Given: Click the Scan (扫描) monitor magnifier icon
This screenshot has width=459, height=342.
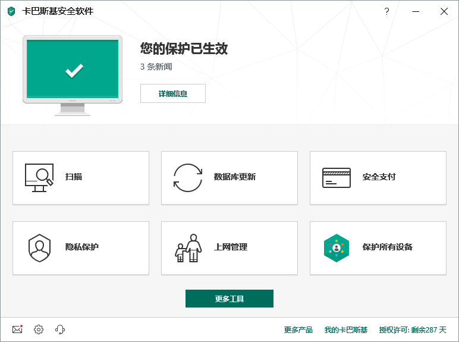Looking at the screenshot, I should [x=39, y=177].
